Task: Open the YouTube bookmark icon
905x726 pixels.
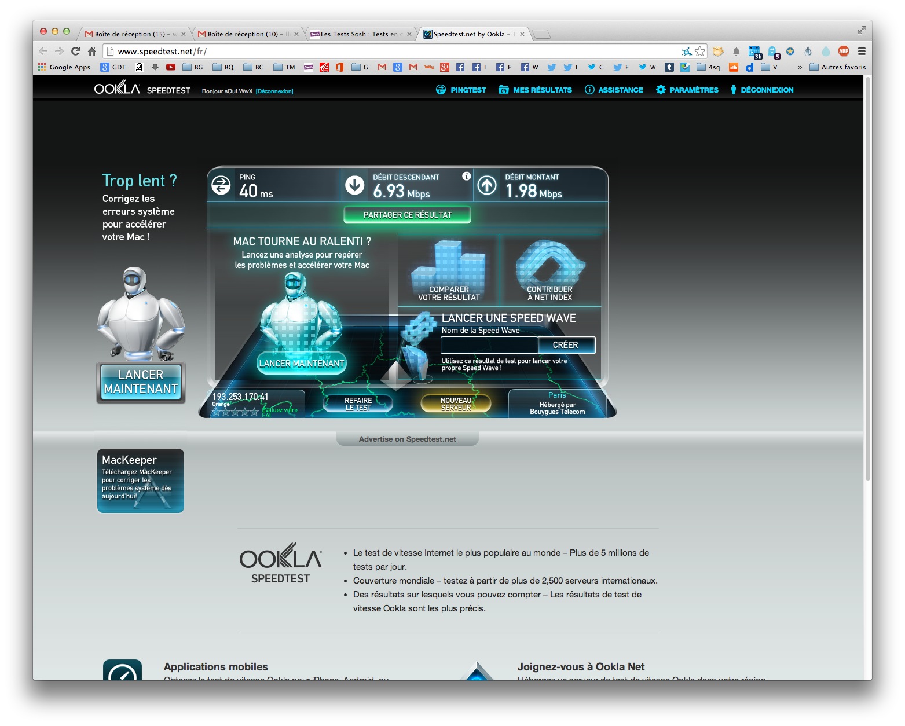Action: [170, 67]
